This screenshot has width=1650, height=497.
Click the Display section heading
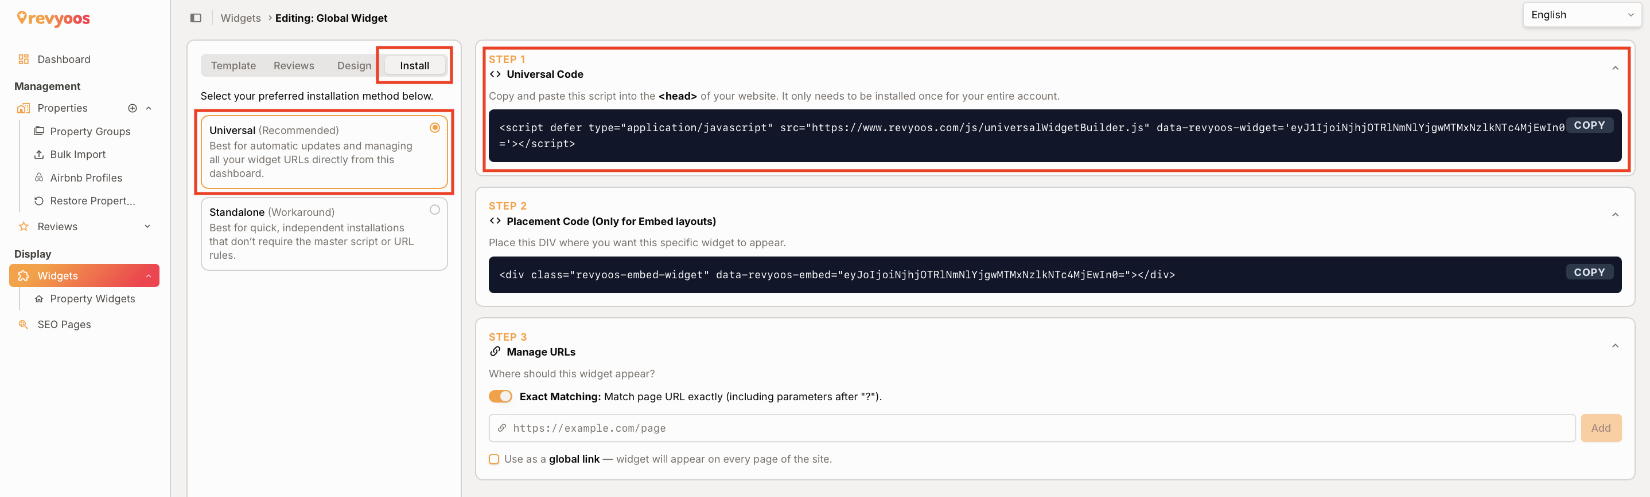(x=33, y=254)
